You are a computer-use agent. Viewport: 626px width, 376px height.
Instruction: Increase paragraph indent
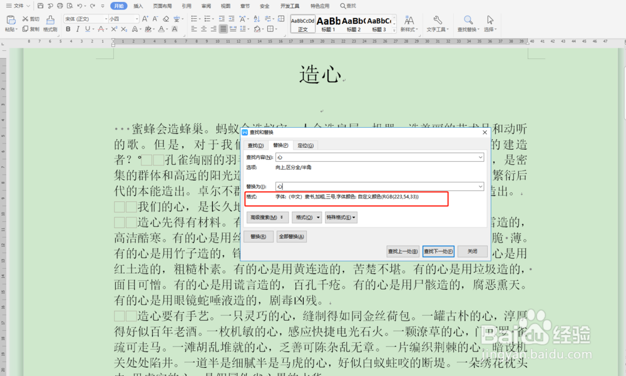coord(232,19)
